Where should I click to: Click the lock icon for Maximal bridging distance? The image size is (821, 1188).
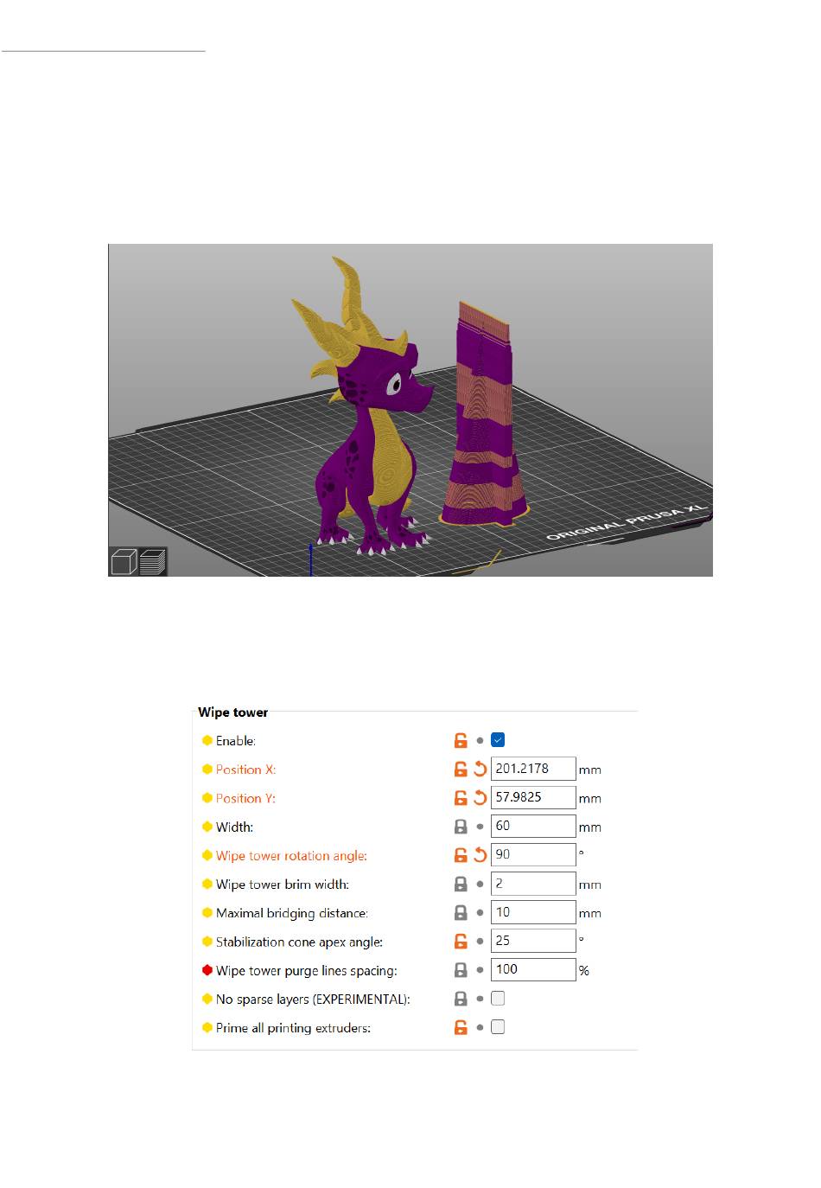click(461, 912)
